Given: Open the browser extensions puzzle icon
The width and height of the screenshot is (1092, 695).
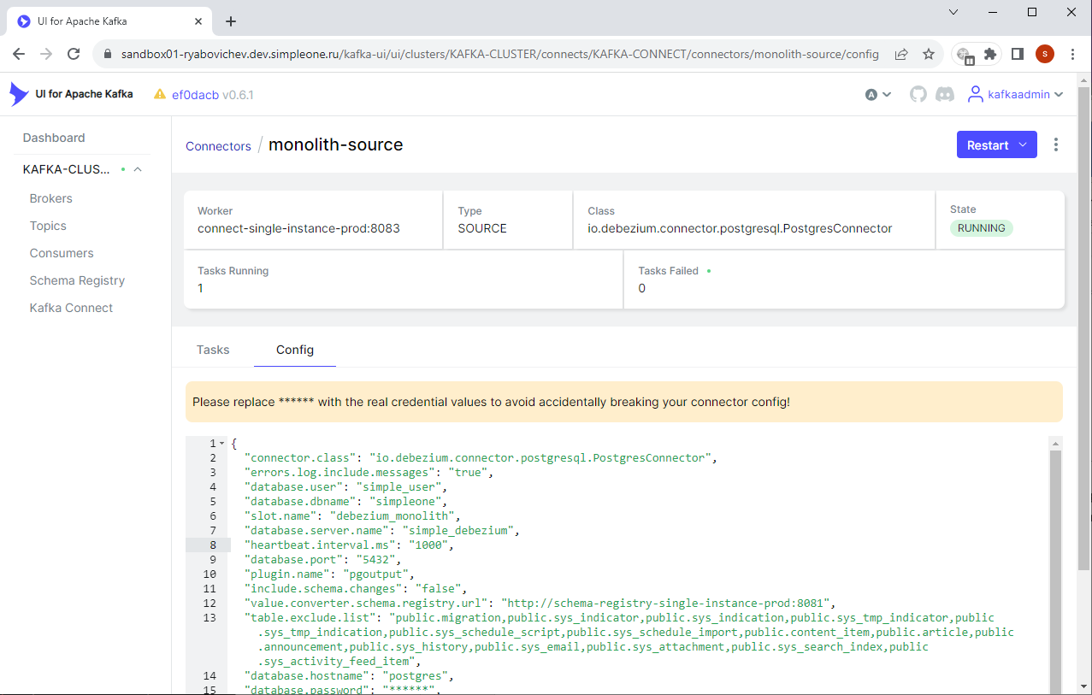Looking at the screenshot, I should click(x=990, y=54).
